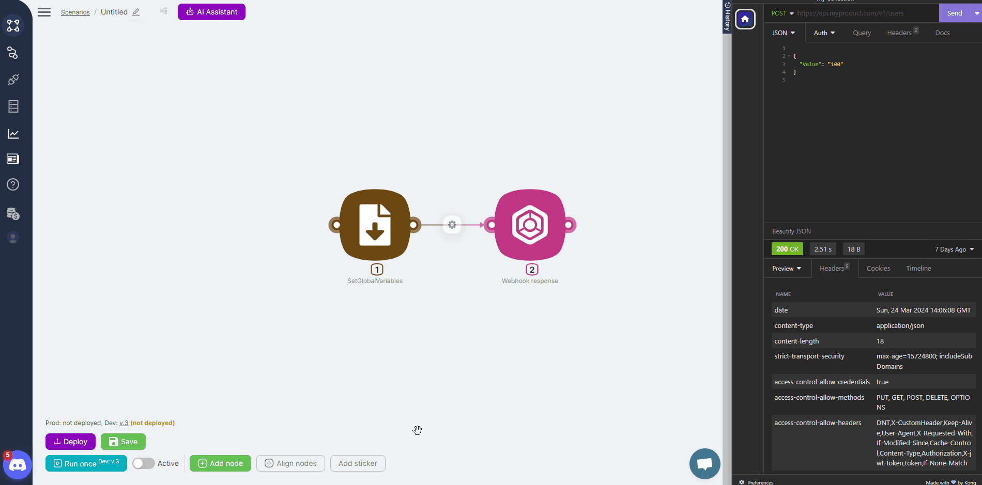982x485 pixels.
Task: Open the 7 Days Ago history dropdown
Action: [954, 249]
